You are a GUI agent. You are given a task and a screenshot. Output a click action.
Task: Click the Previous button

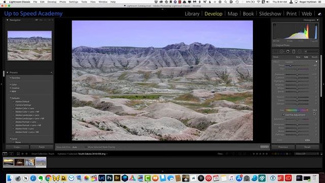click(283, 147)
